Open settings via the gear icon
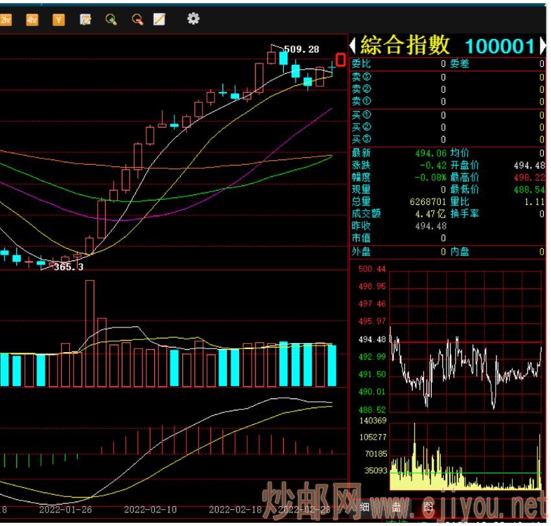 [193, 19]
